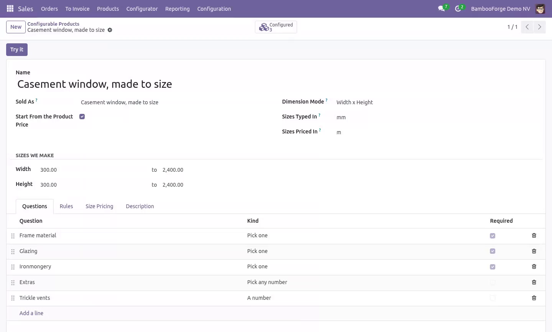Open the Sold As product dropdown

174,102
